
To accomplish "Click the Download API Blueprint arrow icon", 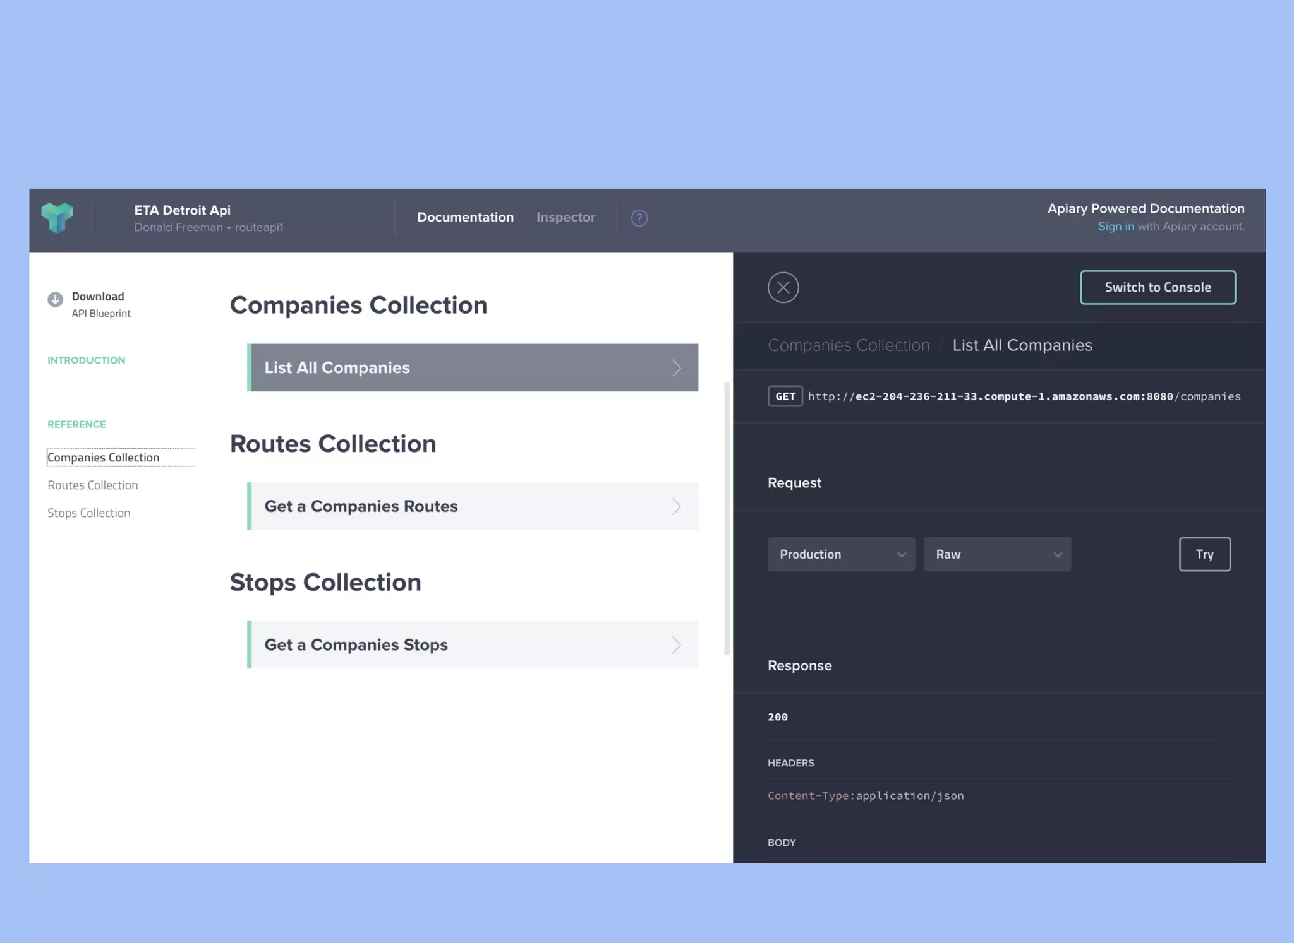I will (56, 299).
